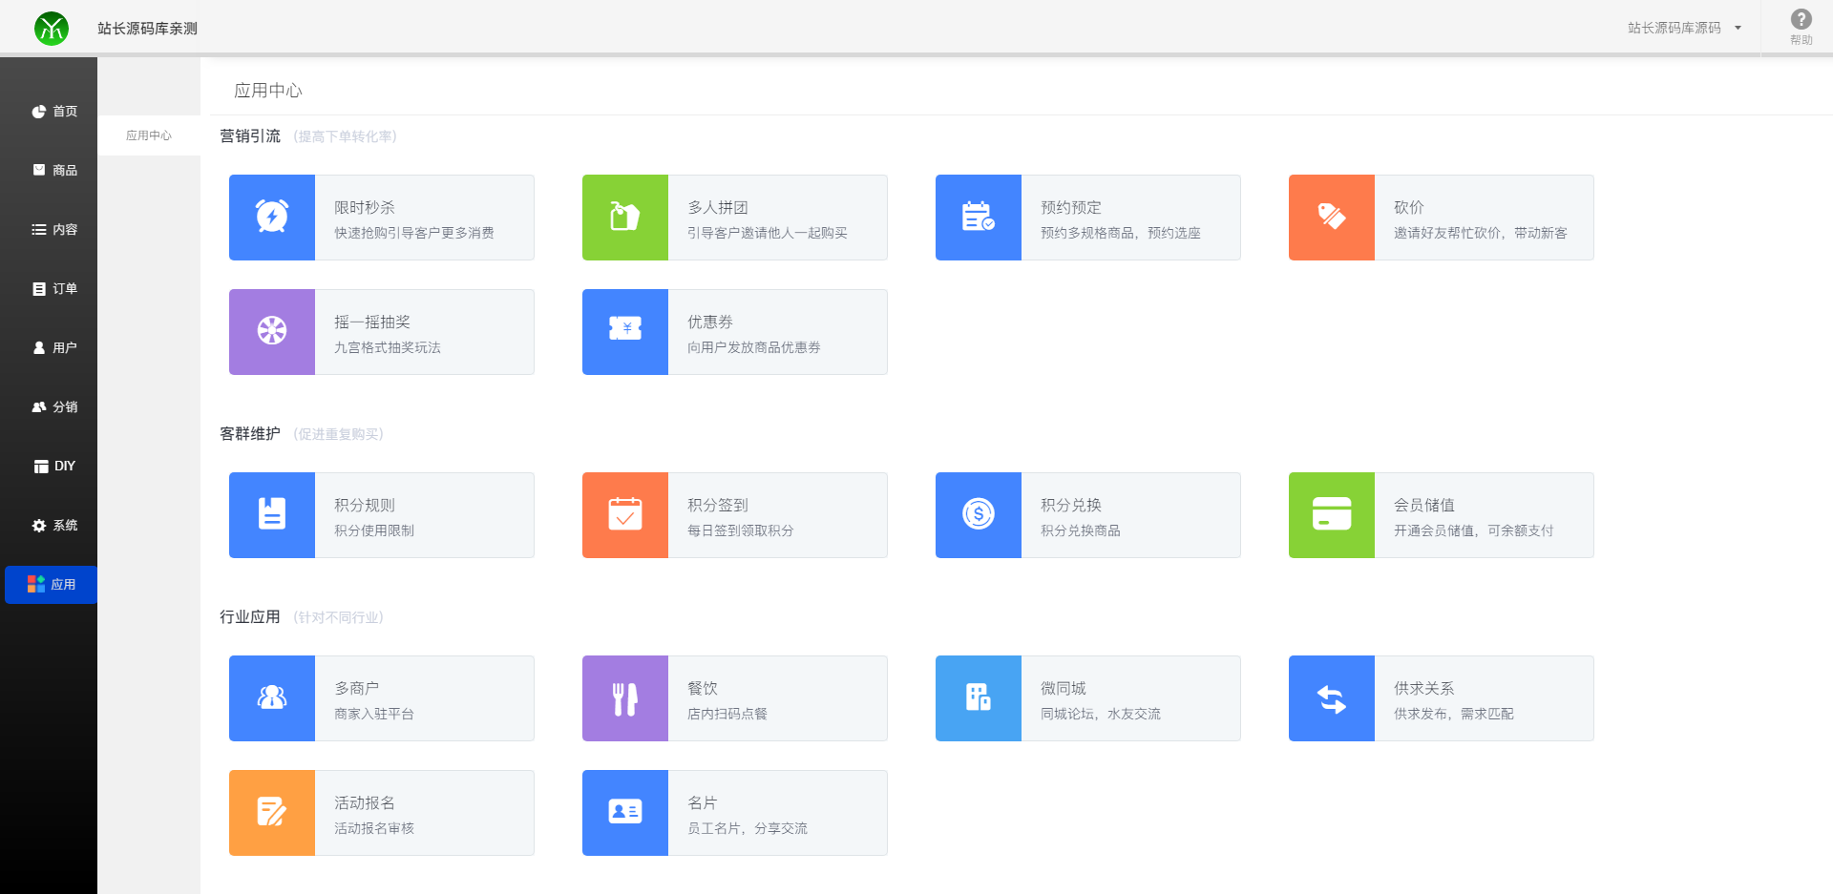Open the 摇一摇抽奖 app title
Image resolution: width=1833 pixels, height=894 pixels.
(x=372, y=322)
